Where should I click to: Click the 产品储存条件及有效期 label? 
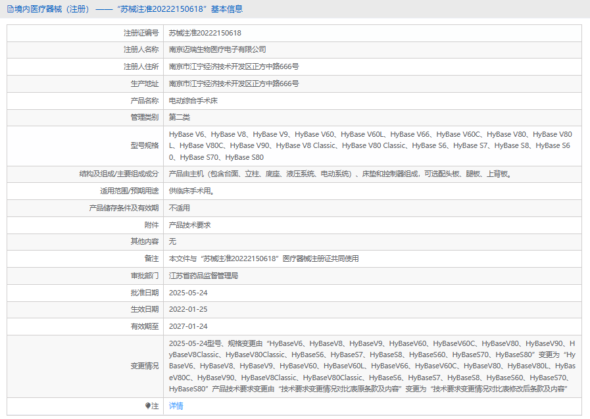tap(124, 208)
